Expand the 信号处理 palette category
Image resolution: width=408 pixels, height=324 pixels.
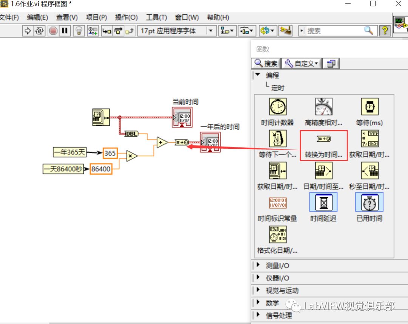coord(258,315)
